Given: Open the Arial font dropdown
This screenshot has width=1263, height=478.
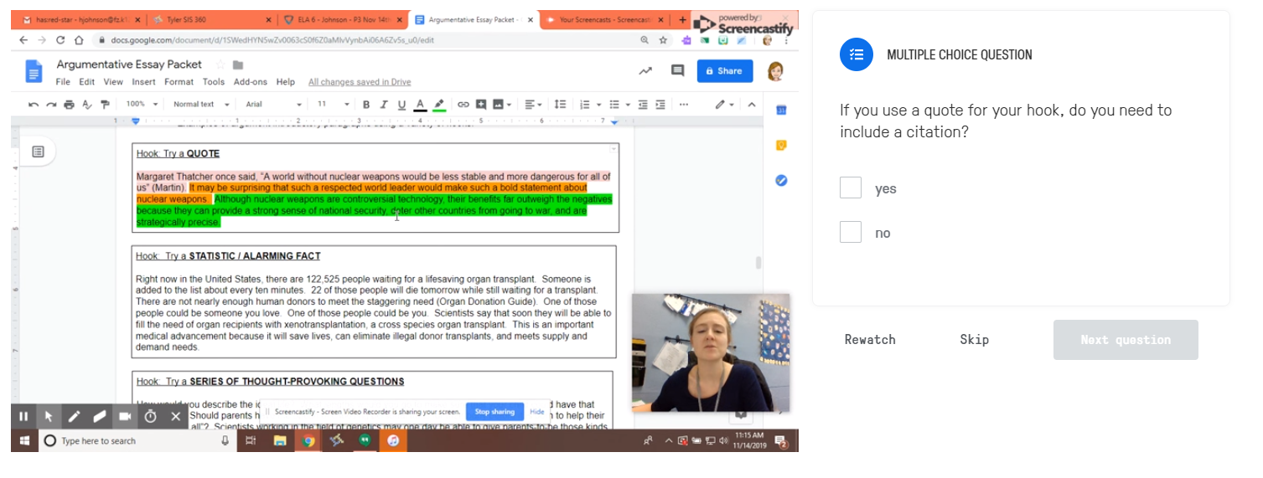Looking at the screenshot, I should [x=273, y=105].
